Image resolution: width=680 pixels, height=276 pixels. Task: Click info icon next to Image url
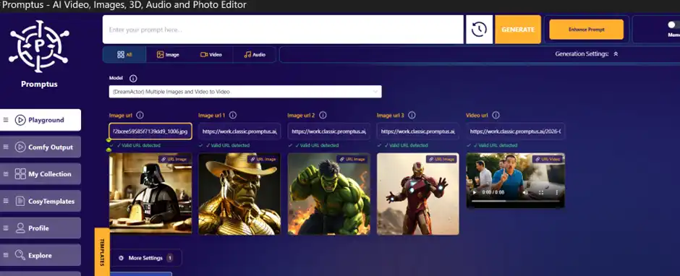pos(140,116)
